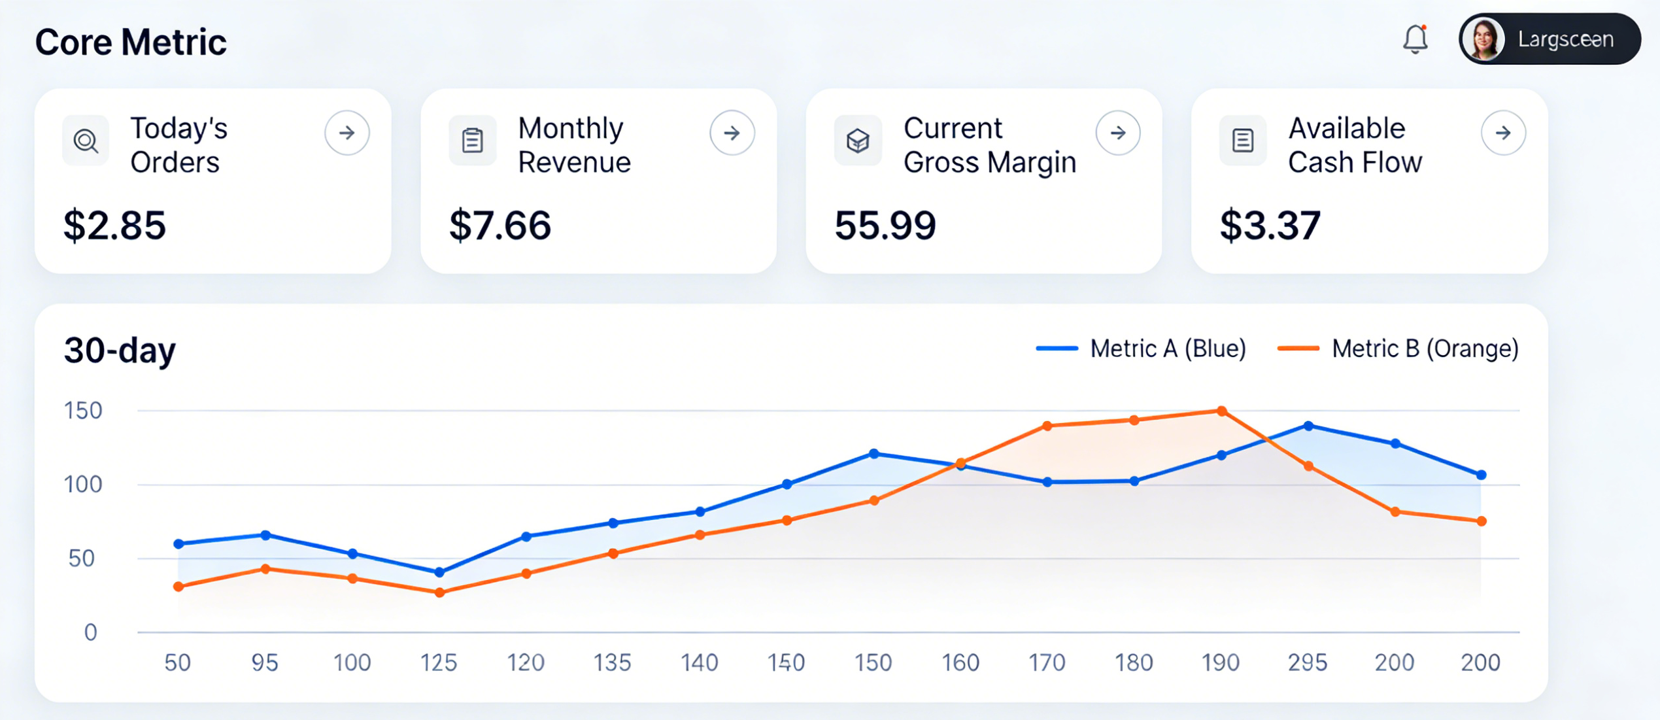The image size is (1660, 720).
Task: Click the $2.85 Today's Orders value
Action: coord(114,226)
